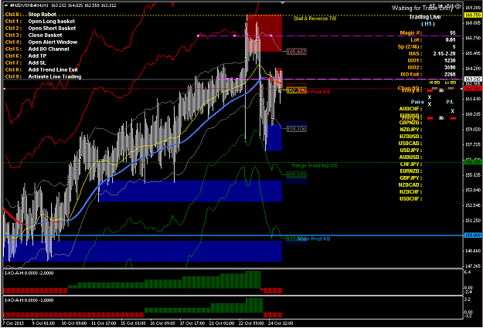Click USDCAD pair row
This screenshot has height=328, width=483.
pos(410,144)
